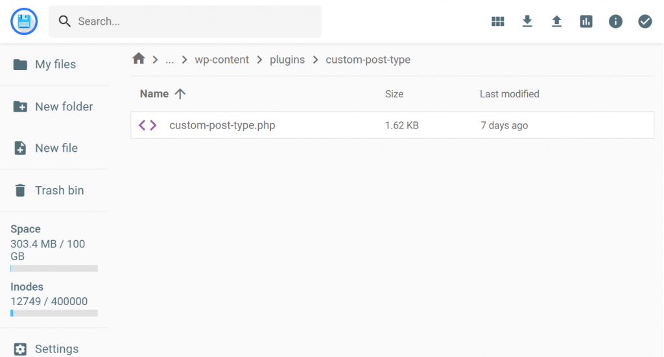This screenshot has height=357, width=664.
Task: Toggle sort direction arrow next to Name
Action: [180, 94]
